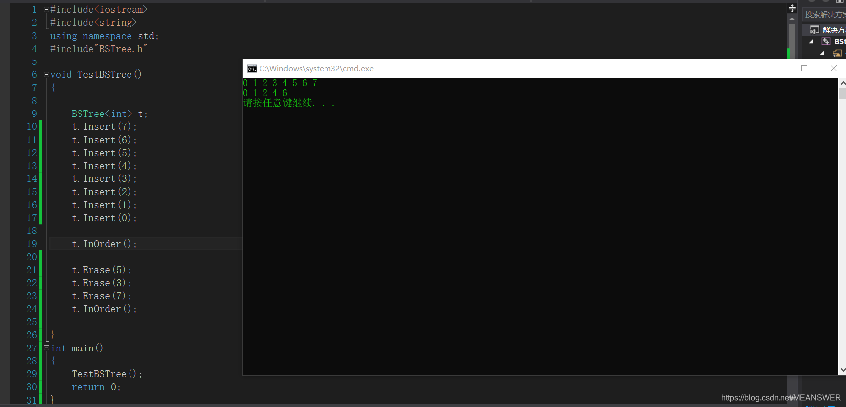Click the 't.Insert(4);' line
The height and width of the screenshot is (407, 846).
(104, 166)
